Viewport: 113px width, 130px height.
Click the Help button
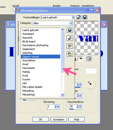(77, 120)
